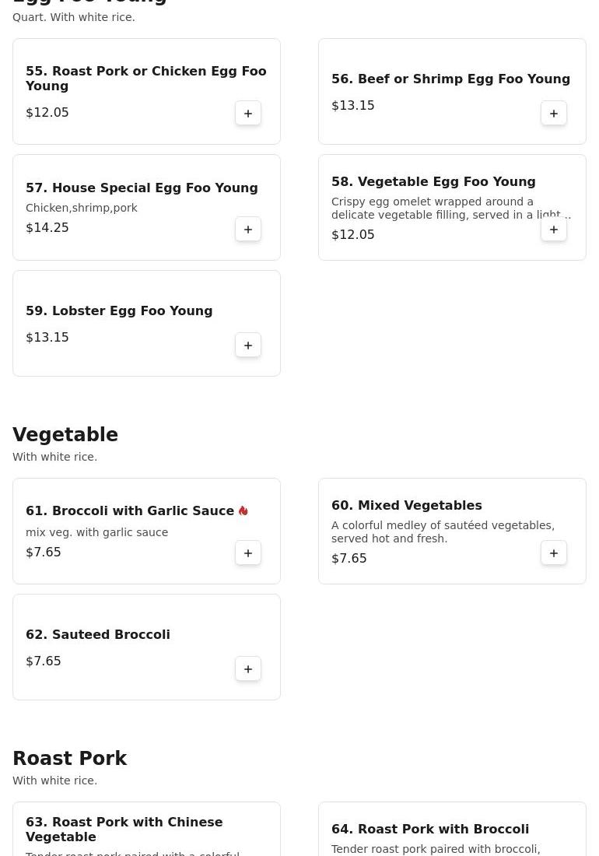Add Roast Pork or Chicken Egg Foo Young
Viewport: 599px width, 856px height.
(247, 113)
